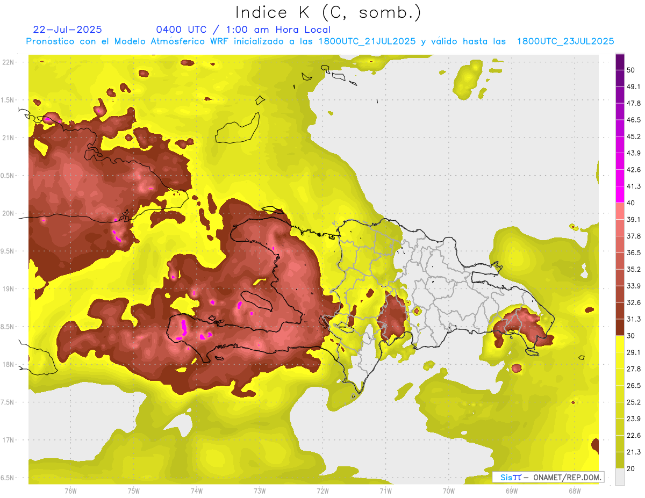The image size is (645, 498).
Task: Click the legend value '33.9'
Action: pos(634,286)
